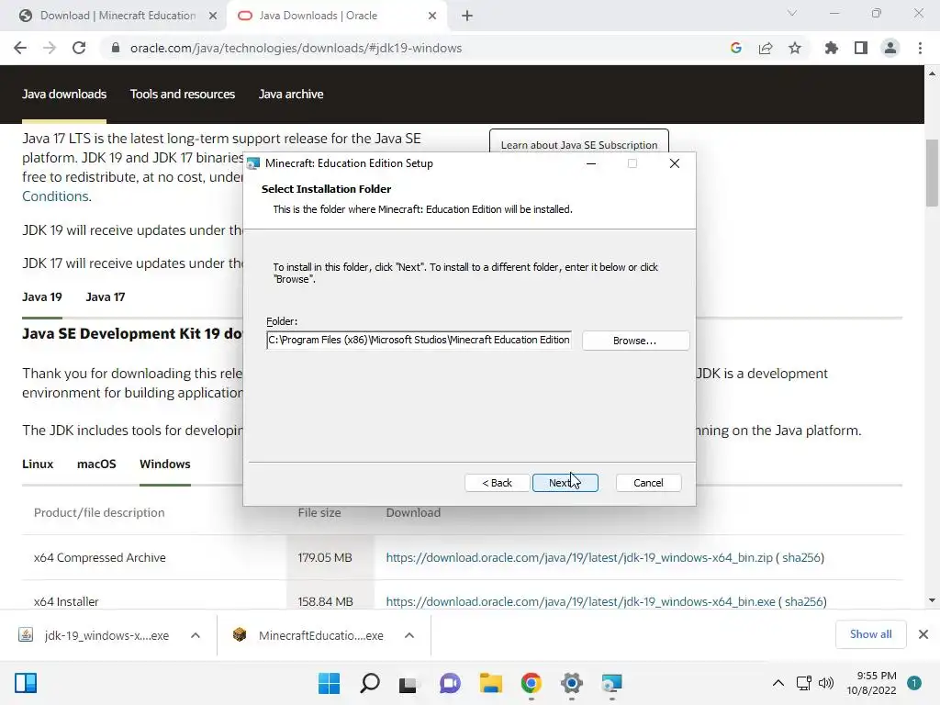This screenshot has height=705, width=940.
Task: Click the tab search chevron in Chrome
Action: [x=792, y=13]
